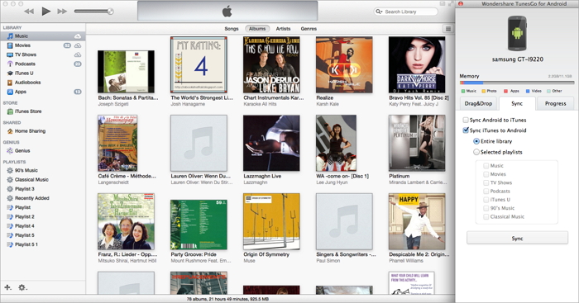Open the list view options button
This screenshot has height=303, width=579.
click(448, 29)
